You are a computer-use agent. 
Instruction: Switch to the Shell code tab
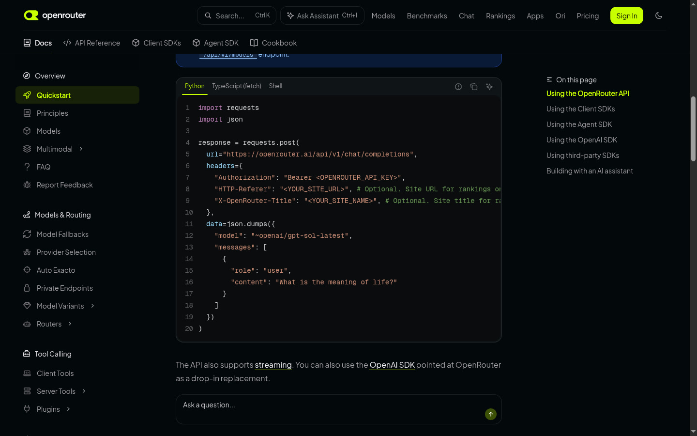pyautogui.click(x=275, y=86)
